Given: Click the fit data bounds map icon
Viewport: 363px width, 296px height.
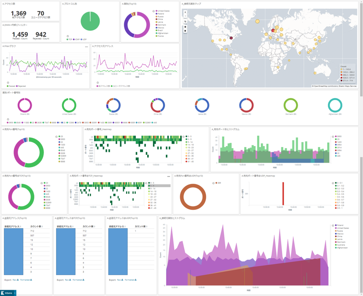Looking at the screenshot, I should pos(185,22).
